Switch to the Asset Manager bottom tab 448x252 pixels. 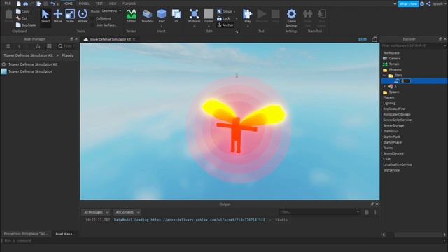[65, 234]
